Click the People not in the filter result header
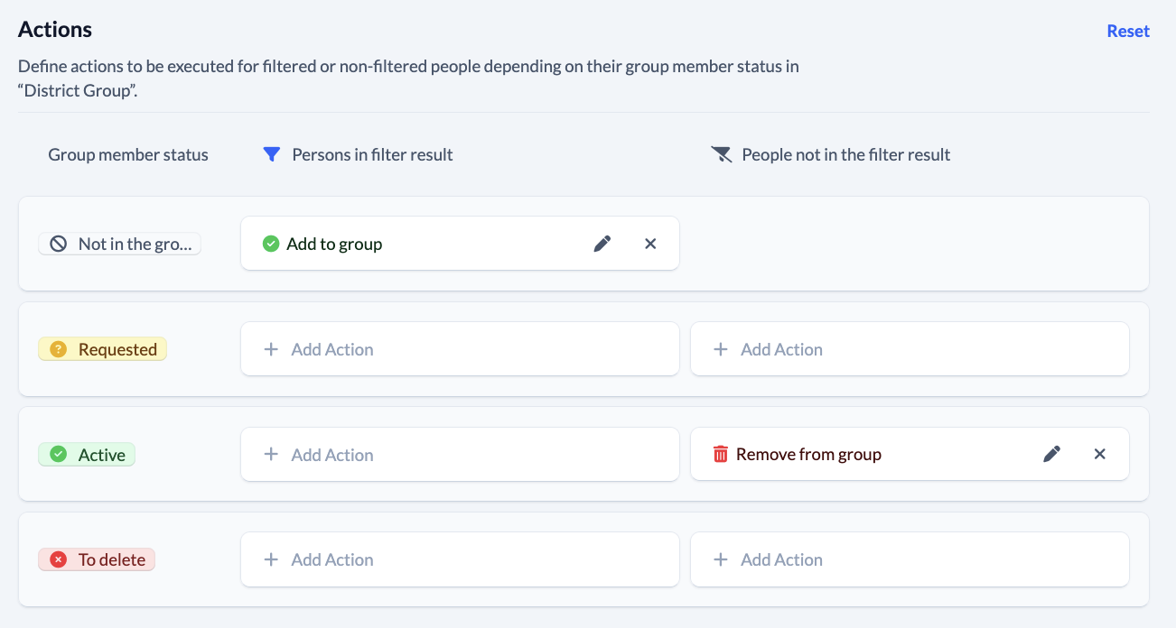 coord(845,154)
